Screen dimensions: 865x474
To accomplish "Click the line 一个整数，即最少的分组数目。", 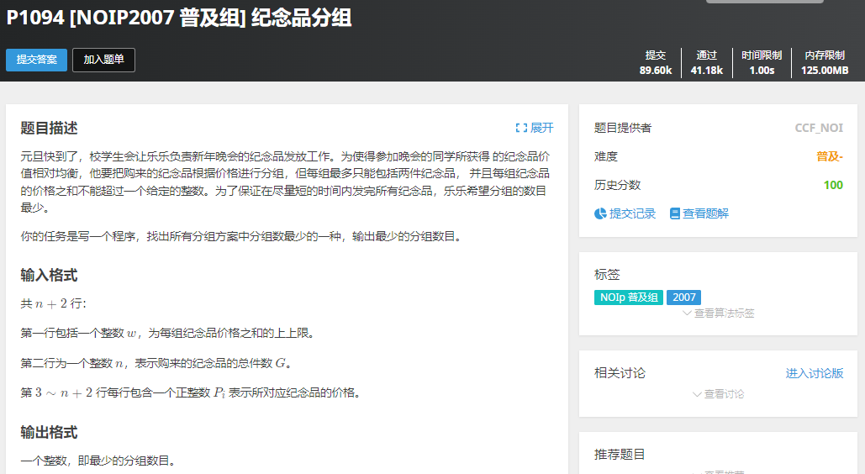I will [100, 461].
